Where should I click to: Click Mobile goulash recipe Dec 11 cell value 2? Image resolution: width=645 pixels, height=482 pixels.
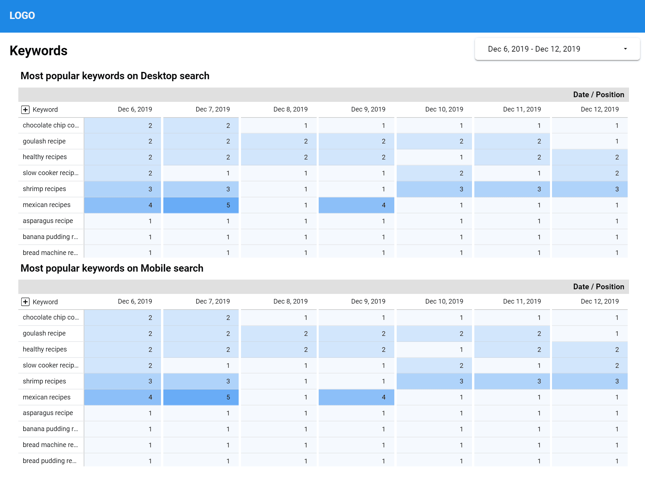[x=512, y=334]
